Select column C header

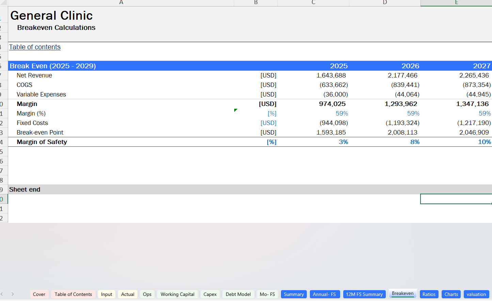point(313,3)
